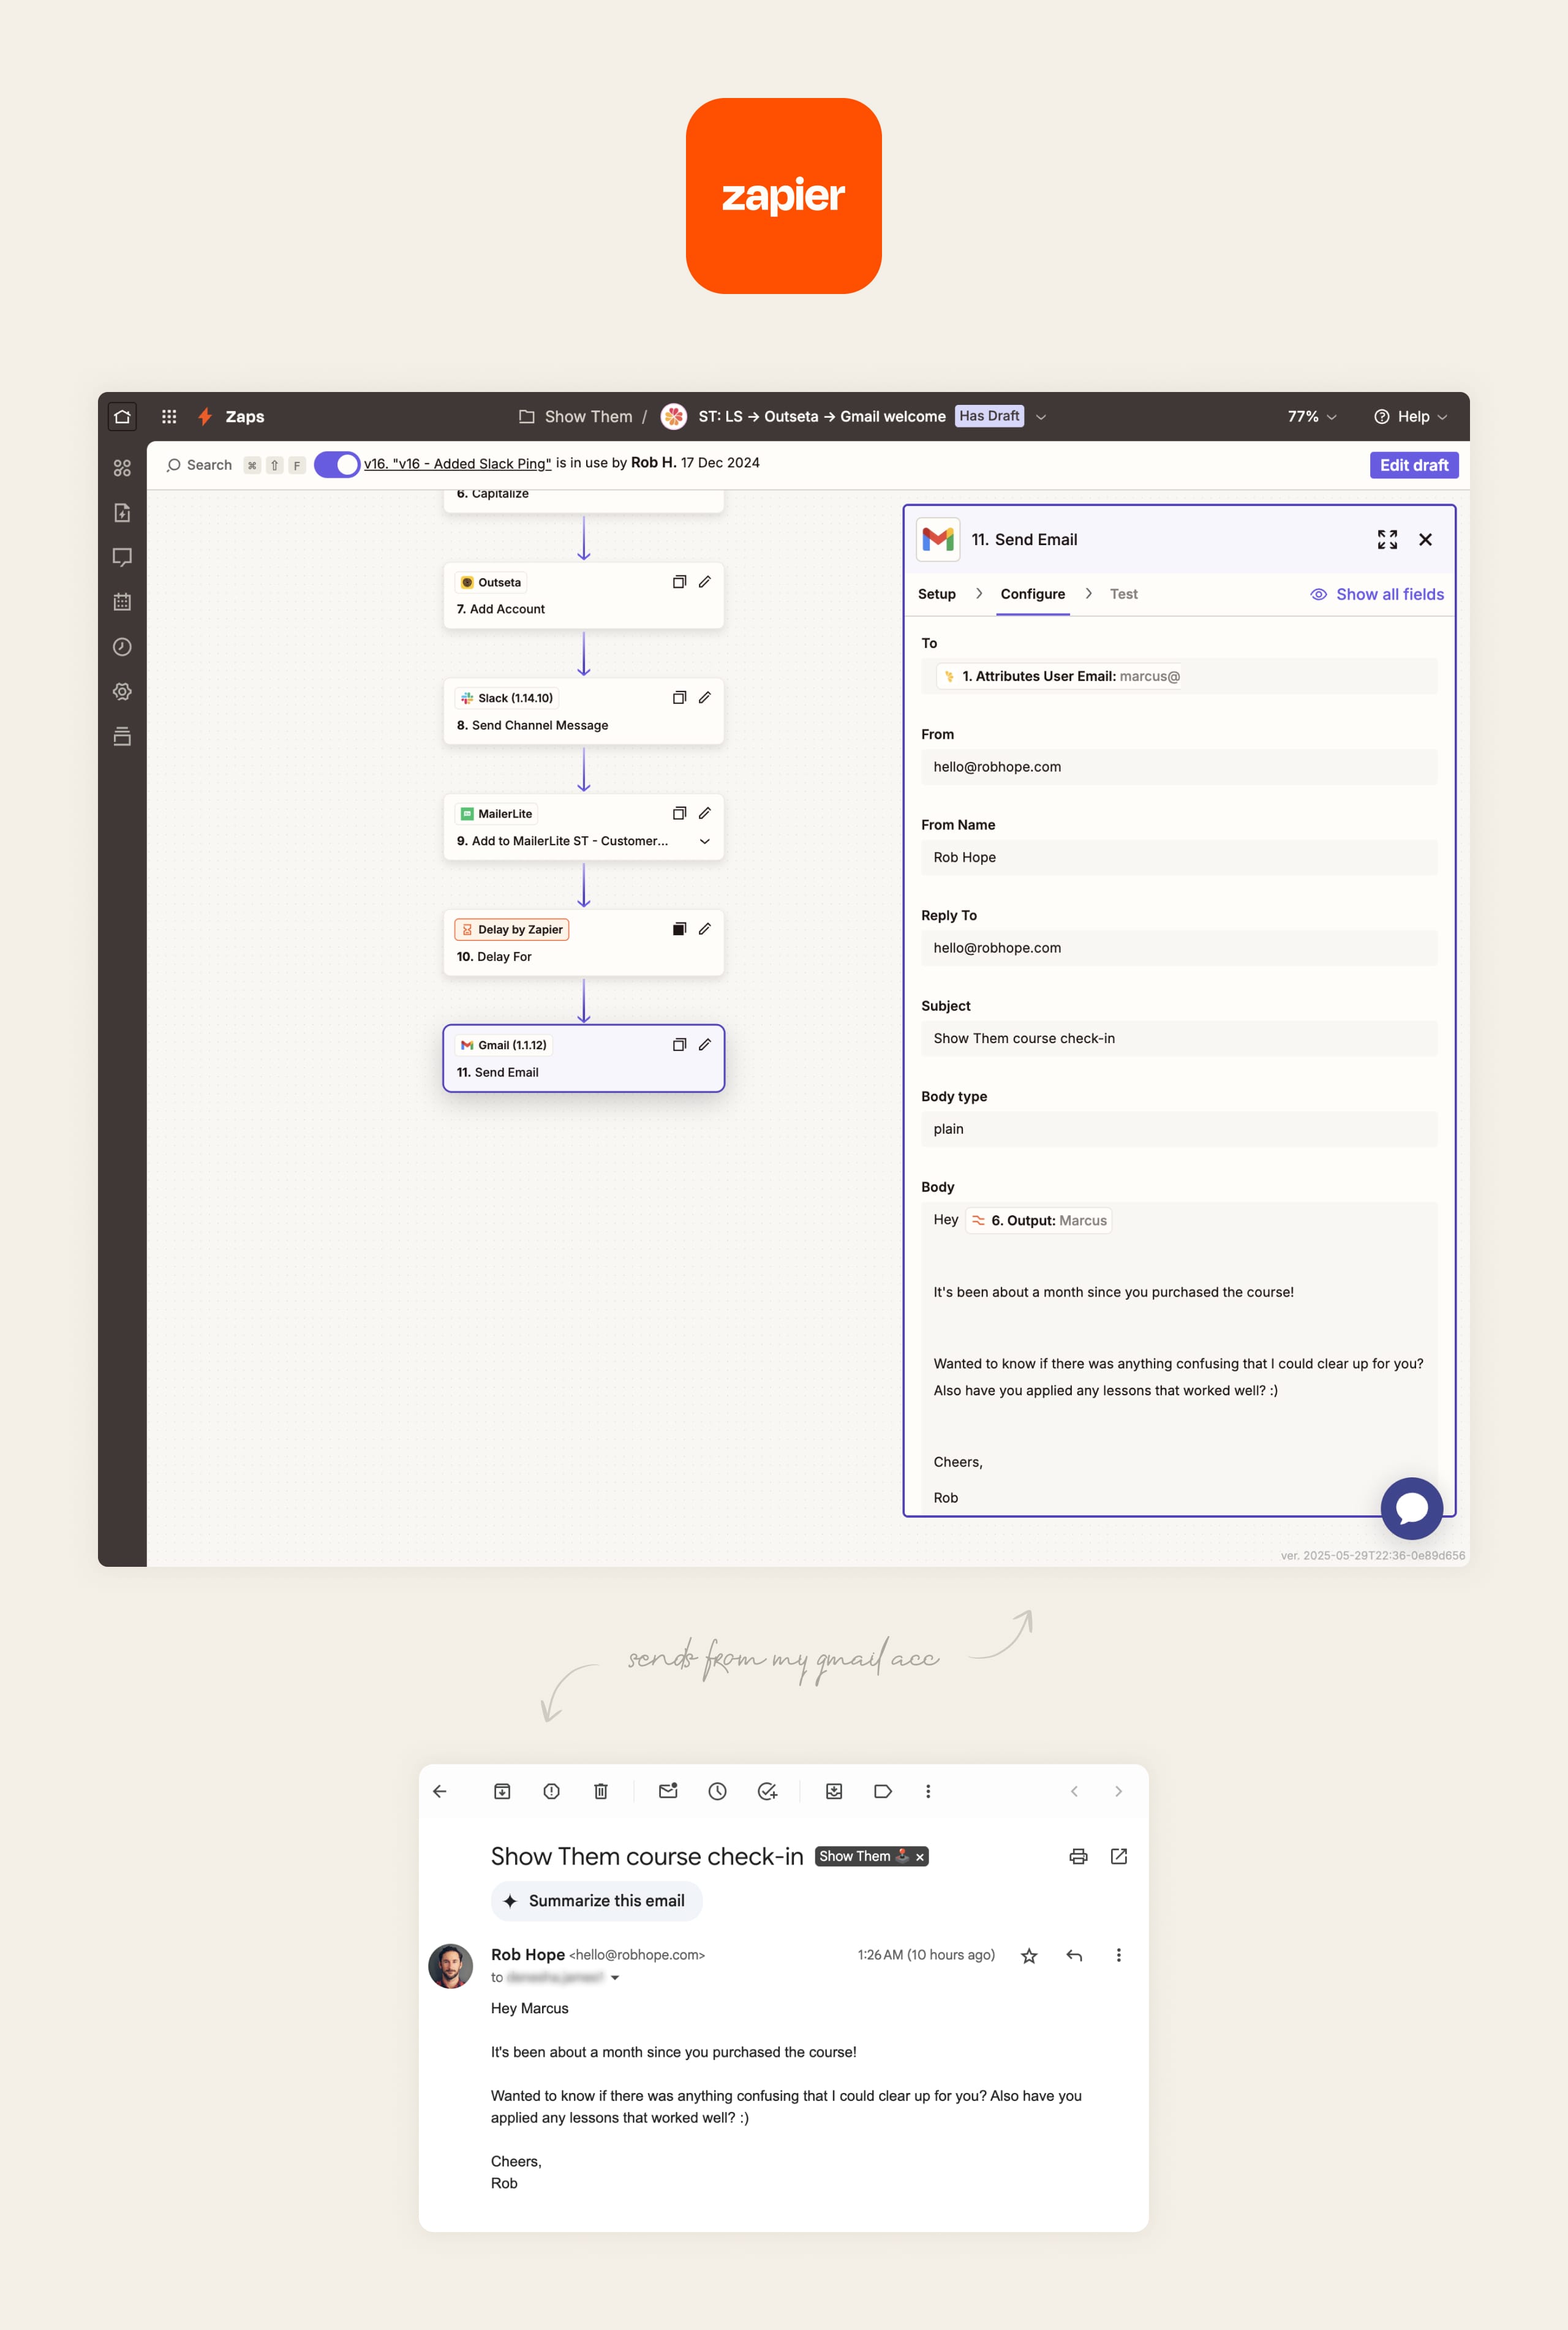Open the Body type plain dropdown
1568x2330 pixels.
(x=1179, y=1129)
